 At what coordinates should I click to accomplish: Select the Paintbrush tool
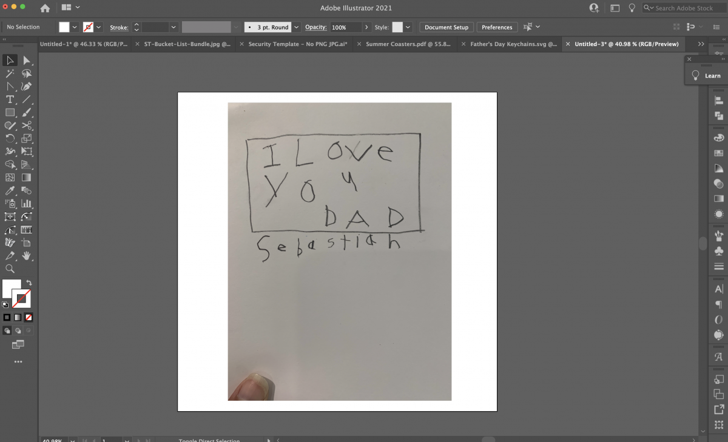(x=27, y=113)
